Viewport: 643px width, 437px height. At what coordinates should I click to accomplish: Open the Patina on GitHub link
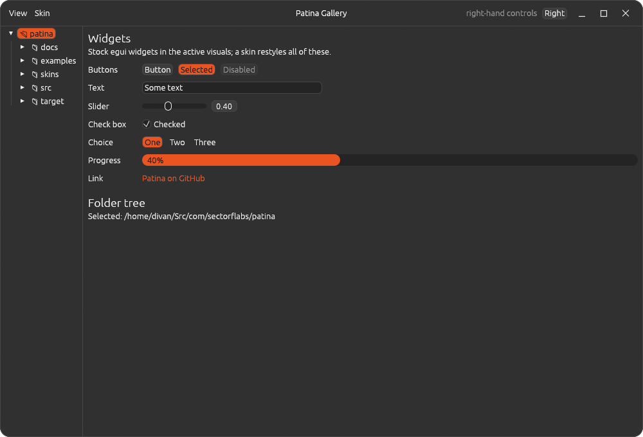coord(174,178)
